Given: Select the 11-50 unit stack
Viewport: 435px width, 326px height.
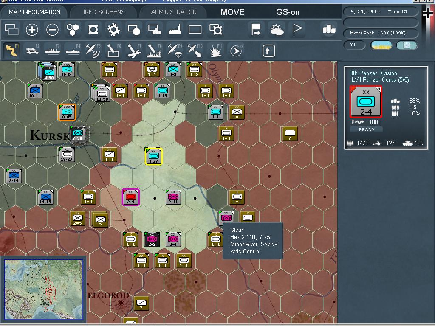Looking at the screenshot, I should click(101, 93).
